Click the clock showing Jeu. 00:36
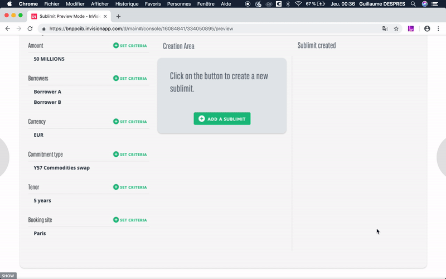The width and height of the screenshot is (446, 279). pos(342,4)
